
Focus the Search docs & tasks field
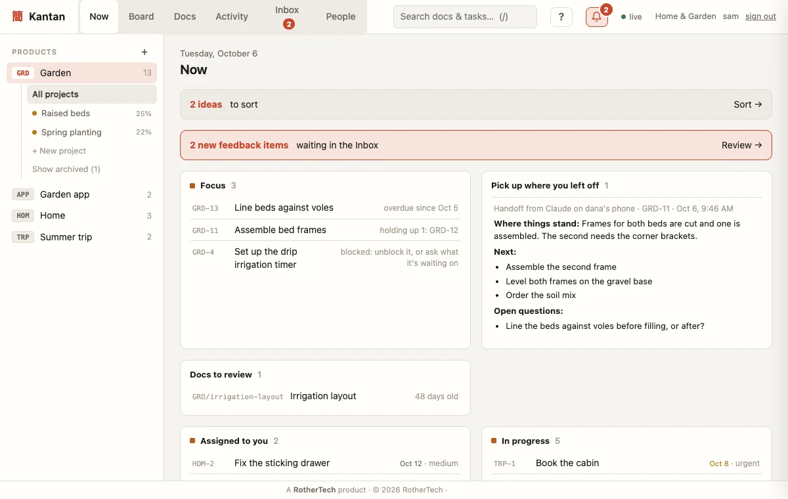tap(465, 16)
